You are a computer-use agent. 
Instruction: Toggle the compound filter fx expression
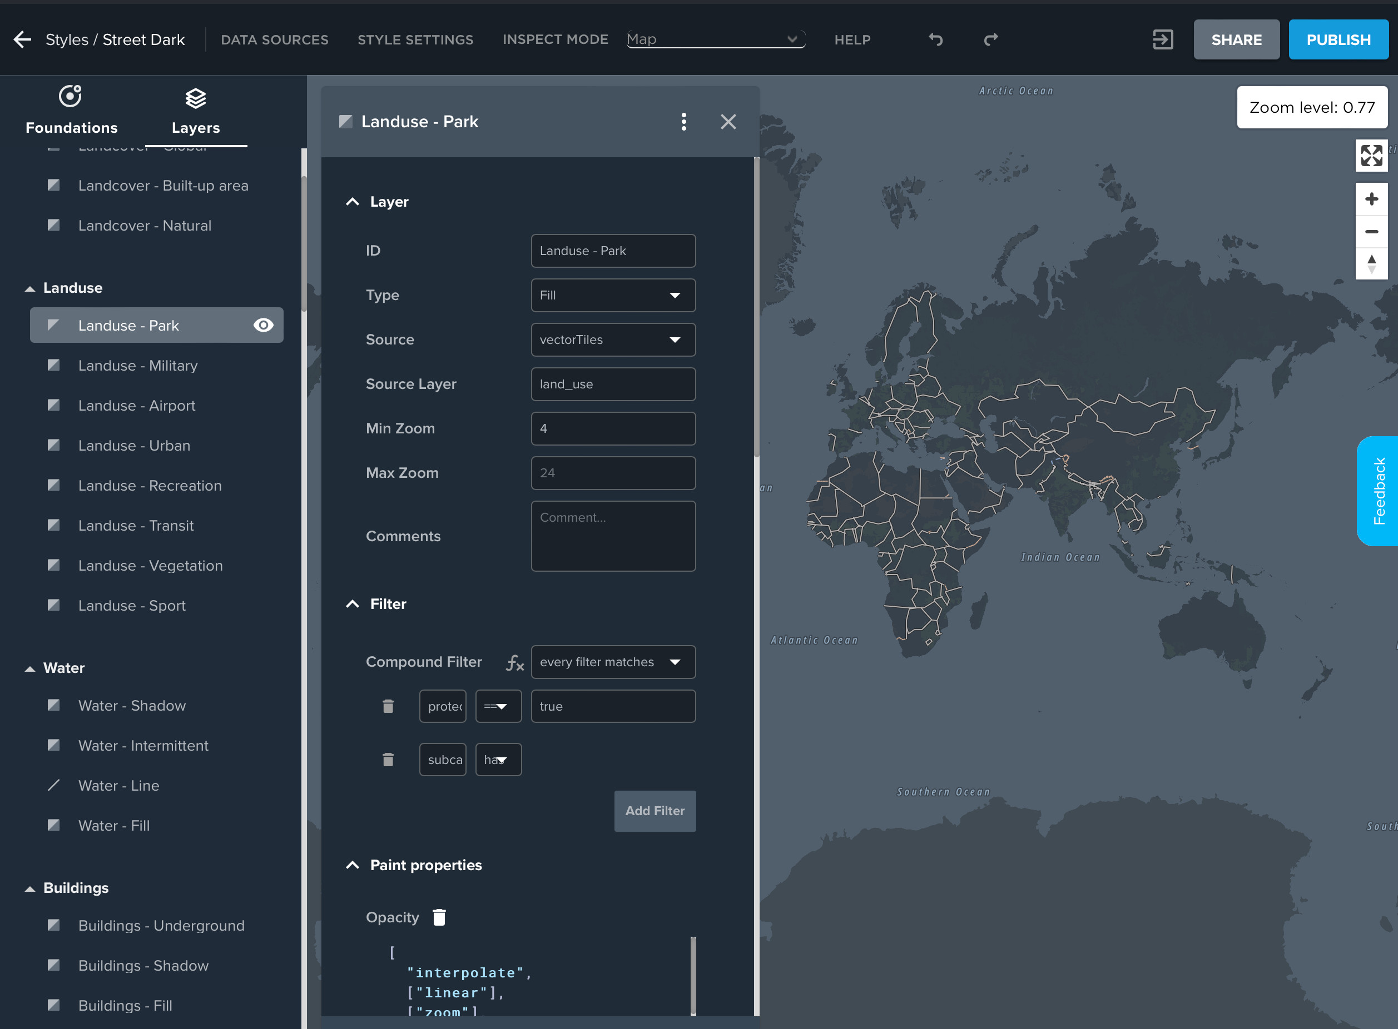click(514, 663)
